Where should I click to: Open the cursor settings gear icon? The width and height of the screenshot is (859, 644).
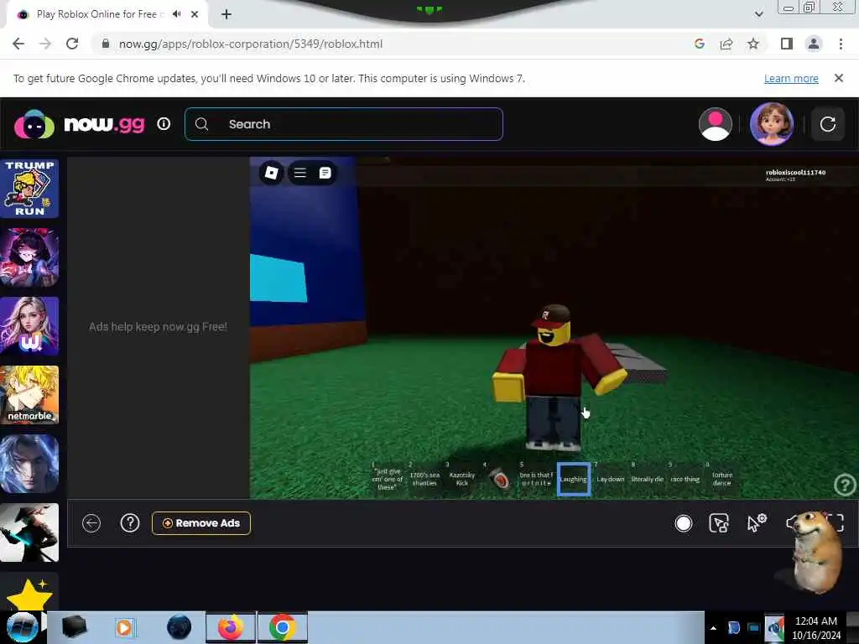tap(757, 523)
